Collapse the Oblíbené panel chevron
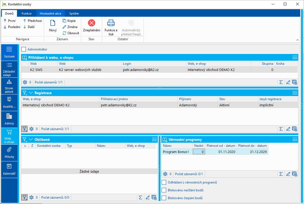 [31, 140]
